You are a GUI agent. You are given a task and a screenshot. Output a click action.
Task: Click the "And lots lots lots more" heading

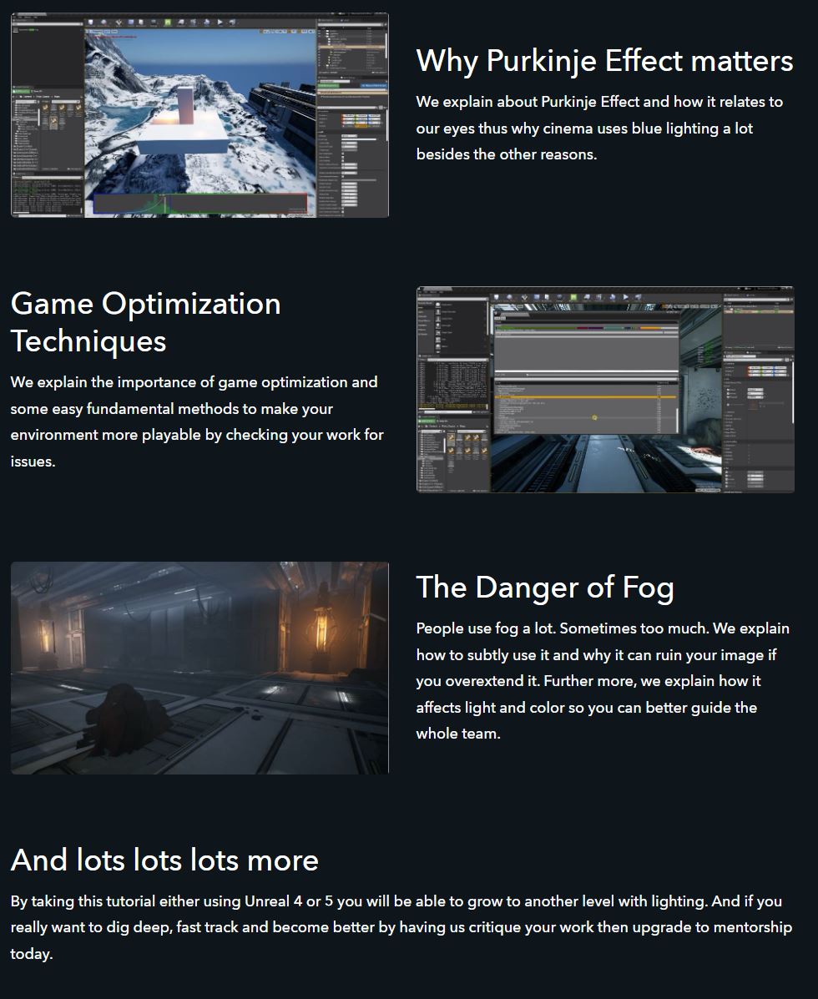[164, 860]
